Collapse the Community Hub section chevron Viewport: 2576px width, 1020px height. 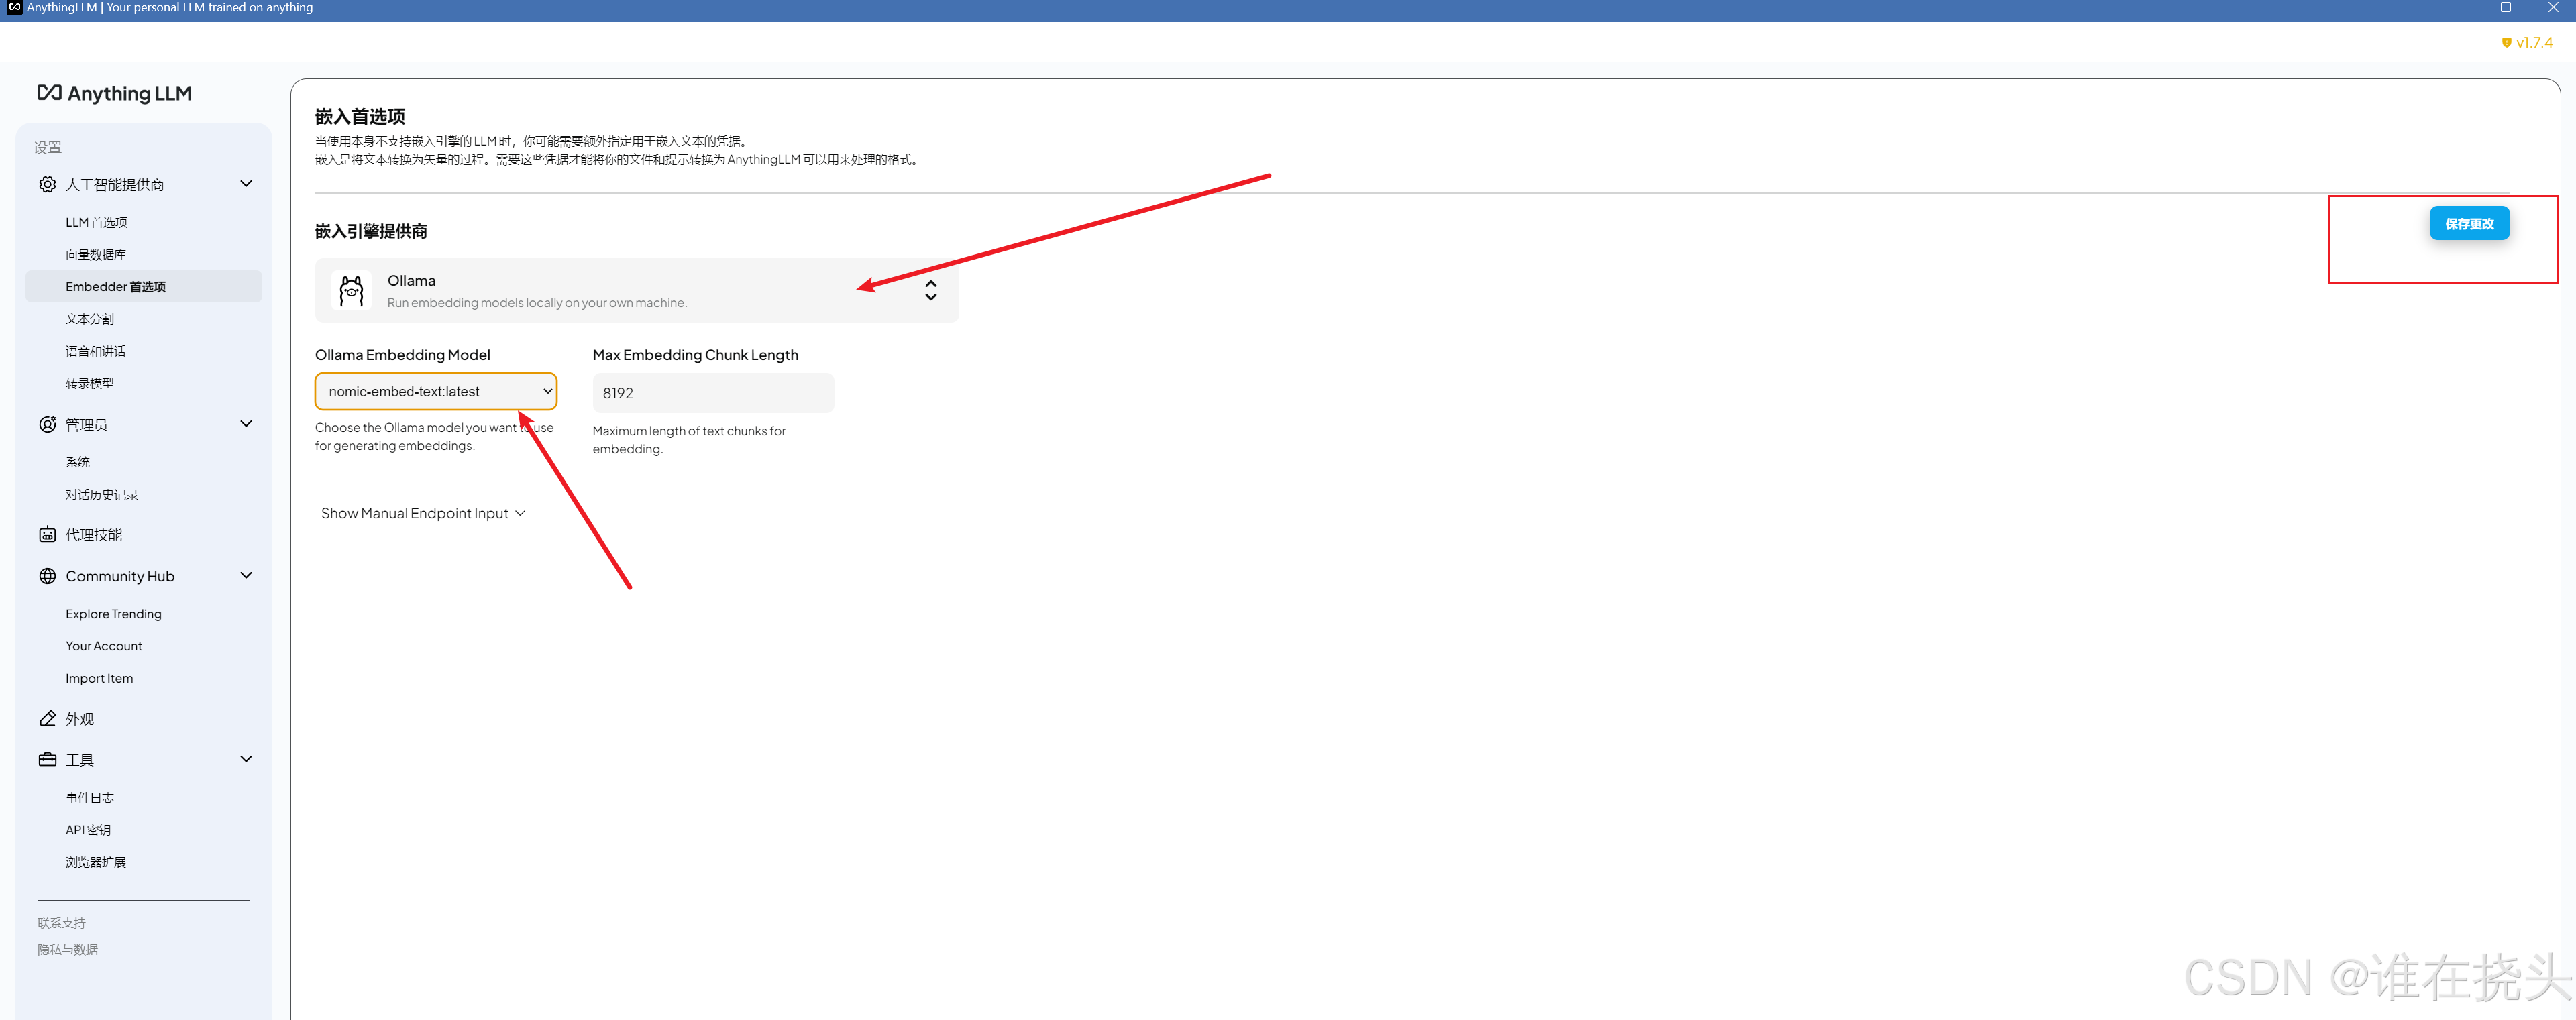[246, 576]
